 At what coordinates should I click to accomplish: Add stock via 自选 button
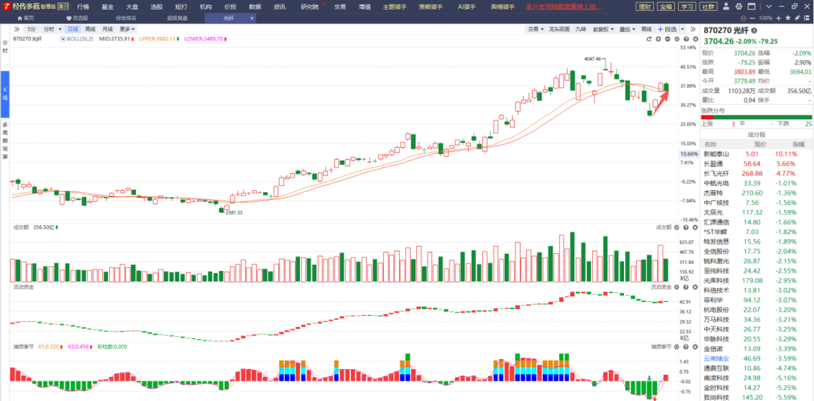pyautogui.click(x=667, y=29)
